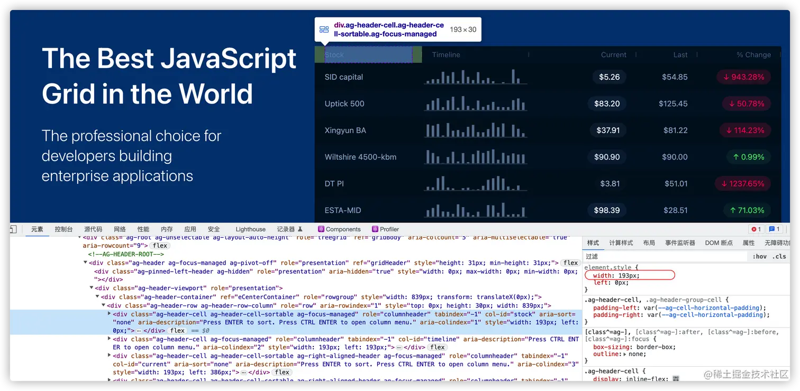Open the 网络 (Network) tab
Image resolution: width=800 pixels, height=391 pixels.
(x=120, y=229)
